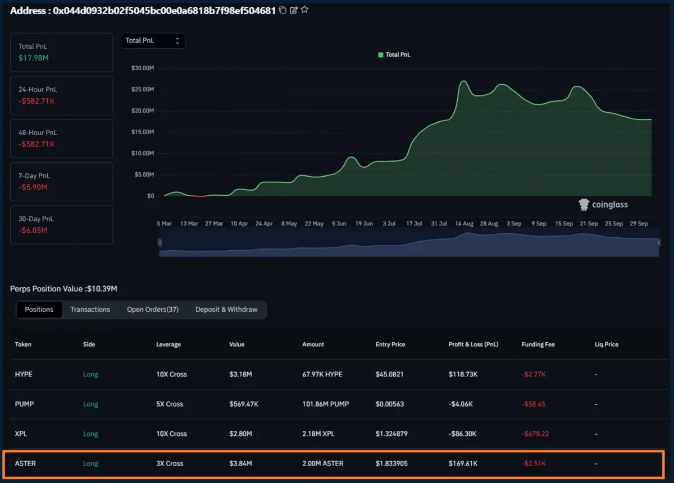Click the HYPE token cell
The image size is (674, 483).
tap(24, 374)
